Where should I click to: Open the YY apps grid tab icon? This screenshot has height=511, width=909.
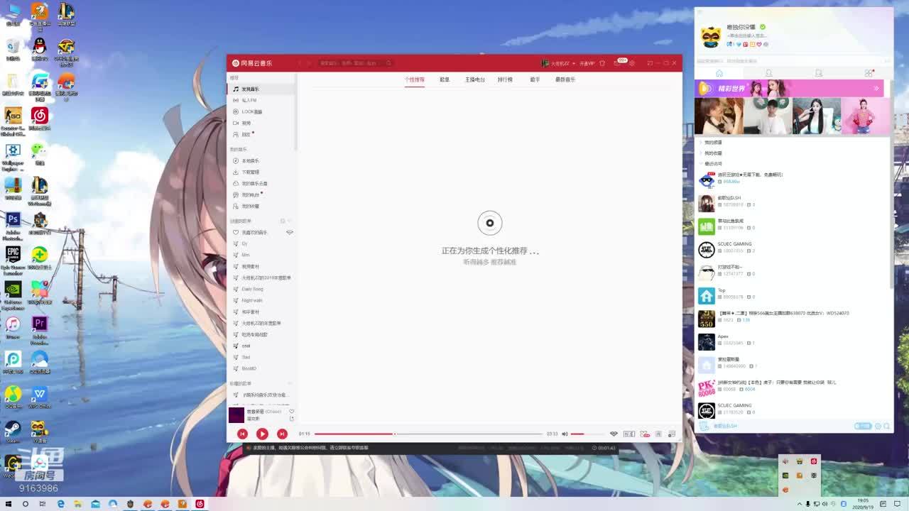(x=868, y=73)
